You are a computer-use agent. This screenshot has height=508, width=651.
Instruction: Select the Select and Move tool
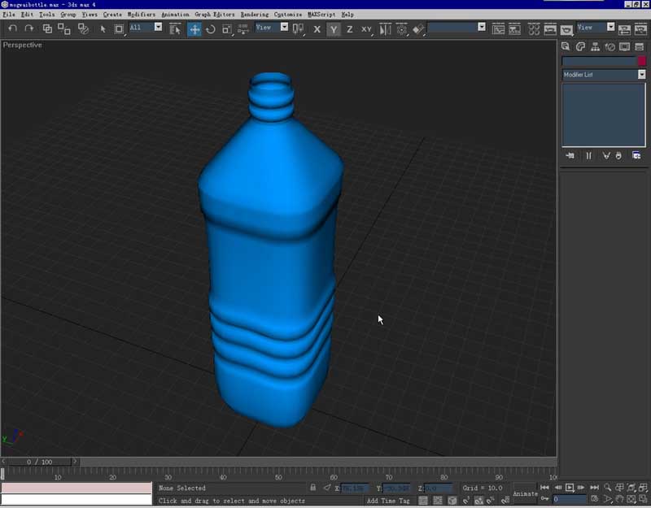tap(194, 29)
